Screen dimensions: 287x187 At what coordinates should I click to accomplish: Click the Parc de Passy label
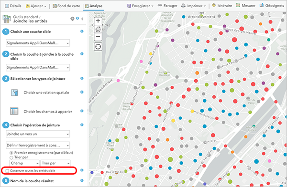251,102
